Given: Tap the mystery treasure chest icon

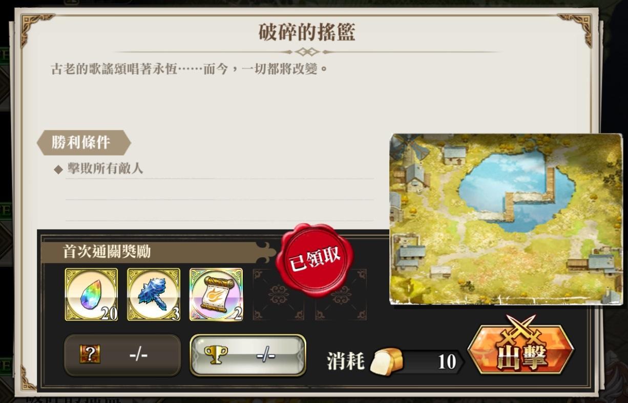Looking at the screenshot, I should (90, 354).
